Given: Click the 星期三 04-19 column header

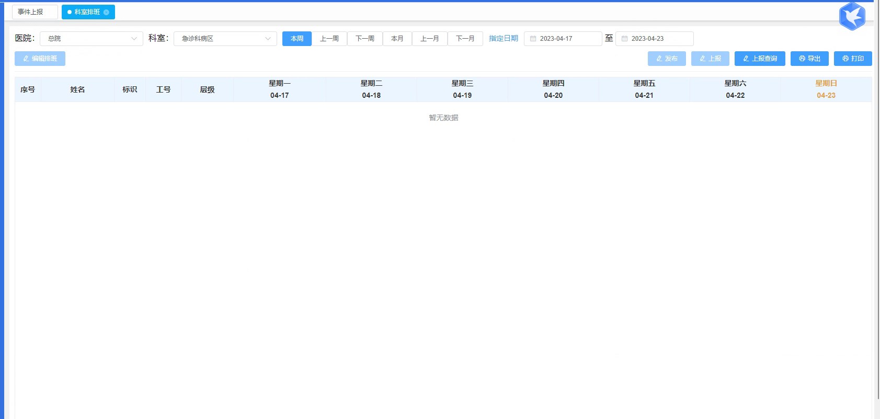Looking at the screenshot, I should tap(462, 89).
